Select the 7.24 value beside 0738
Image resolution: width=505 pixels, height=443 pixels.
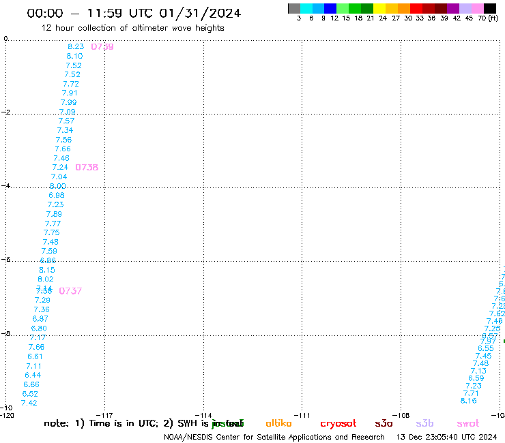60,167
